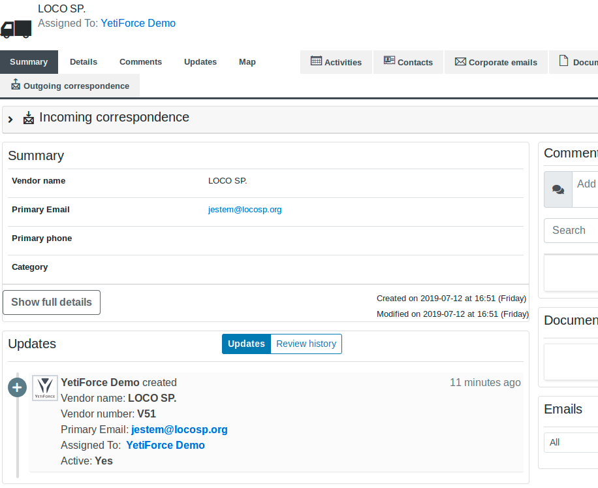Click the Category label
The height and width of the screenshot is (488, 598).
30,267
